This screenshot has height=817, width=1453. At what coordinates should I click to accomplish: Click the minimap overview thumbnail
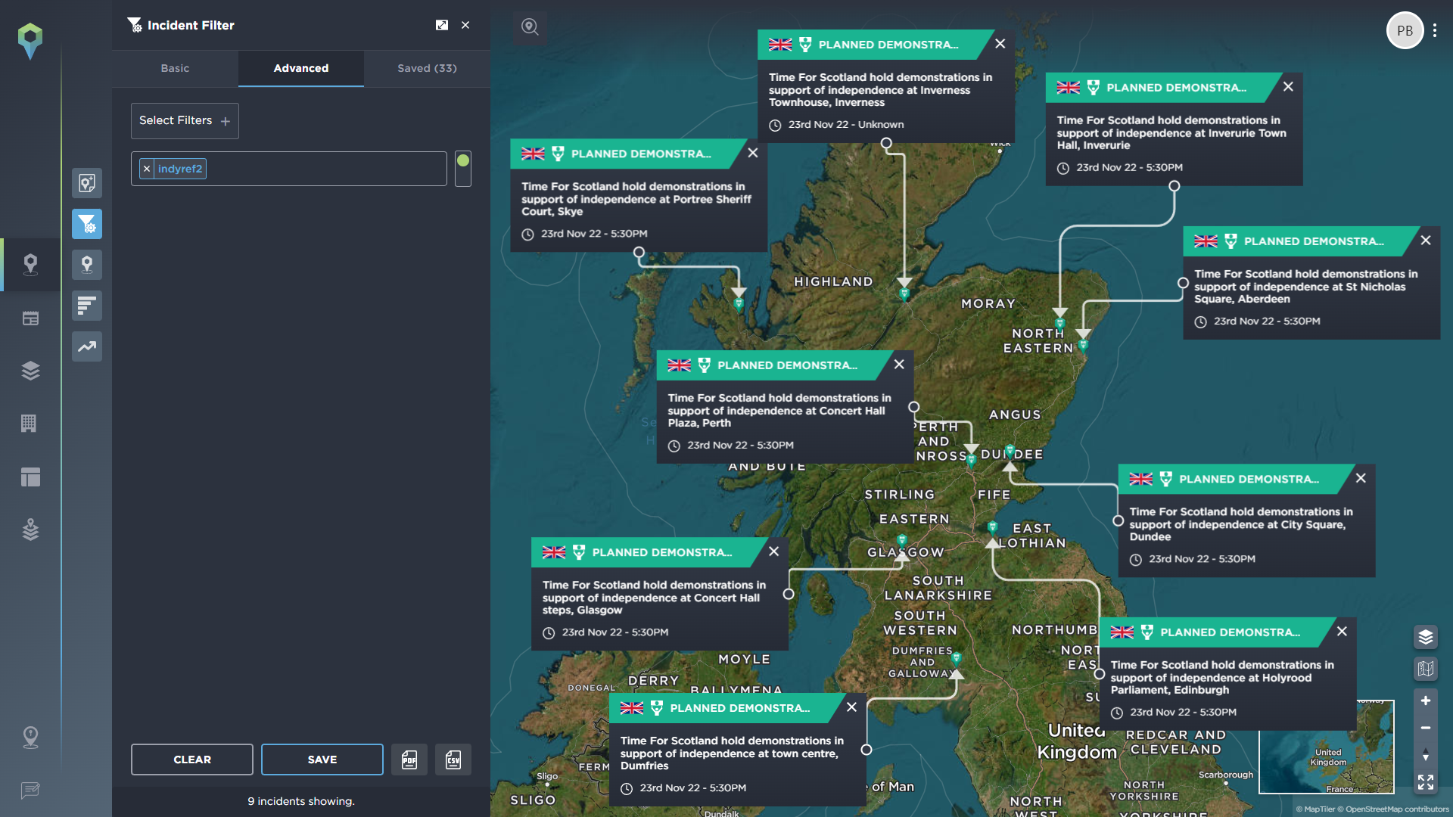[1327, 747]
